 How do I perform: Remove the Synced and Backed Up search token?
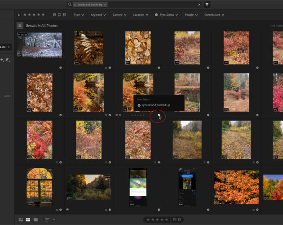(105, 4)
